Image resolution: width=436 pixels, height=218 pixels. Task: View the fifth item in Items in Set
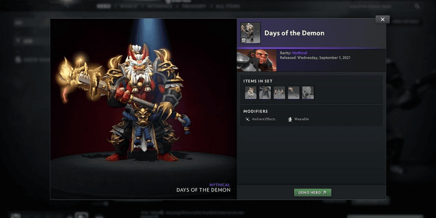click(x=308, y=92)
